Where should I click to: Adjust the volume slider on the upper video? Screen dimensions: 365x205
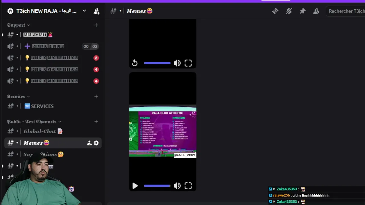pyautogui.click(x=157, y=63)
